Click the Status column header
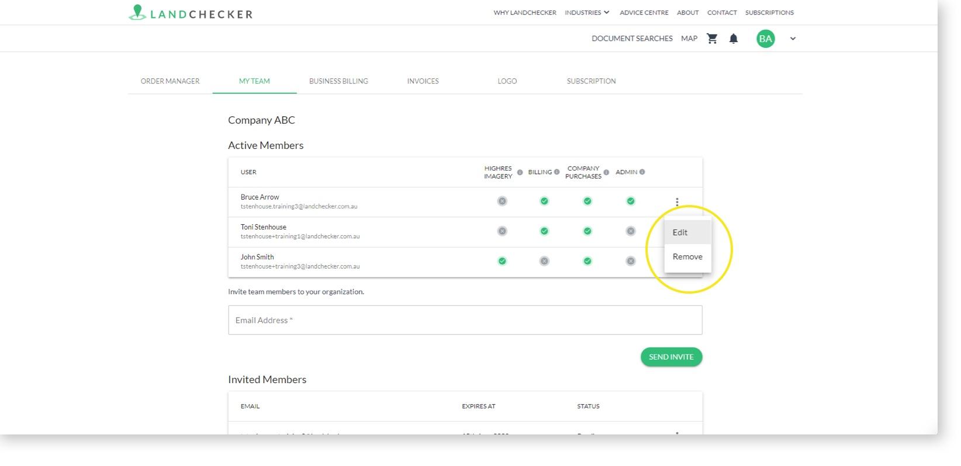 [x=588, y=406]
